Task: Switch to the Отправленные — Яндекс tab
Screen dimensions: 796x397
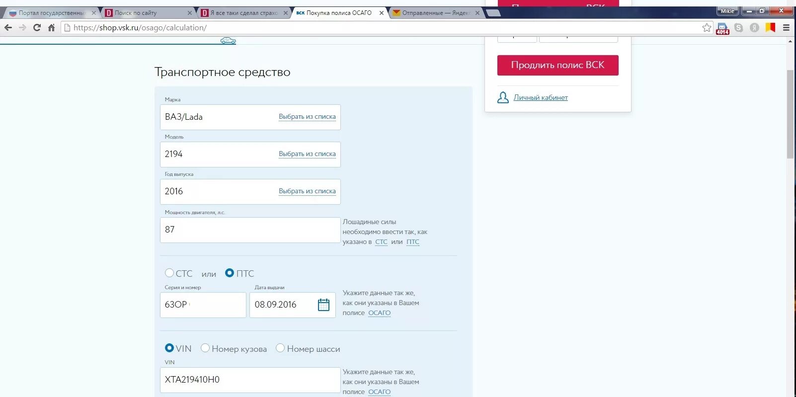Action: [x=435, y=13]
